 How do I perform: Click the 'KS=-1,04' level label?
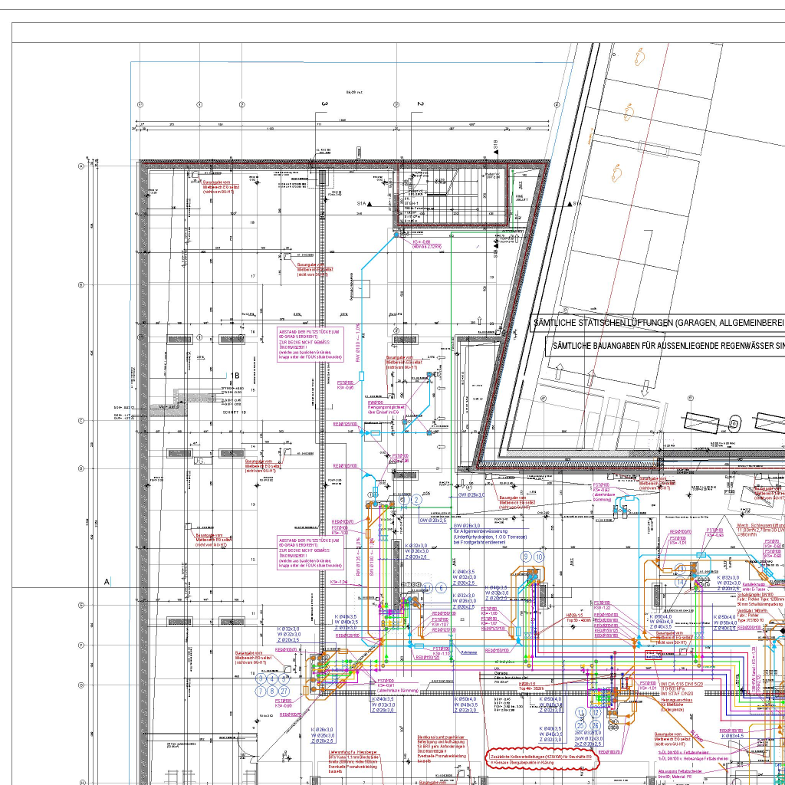click(339, 583)
